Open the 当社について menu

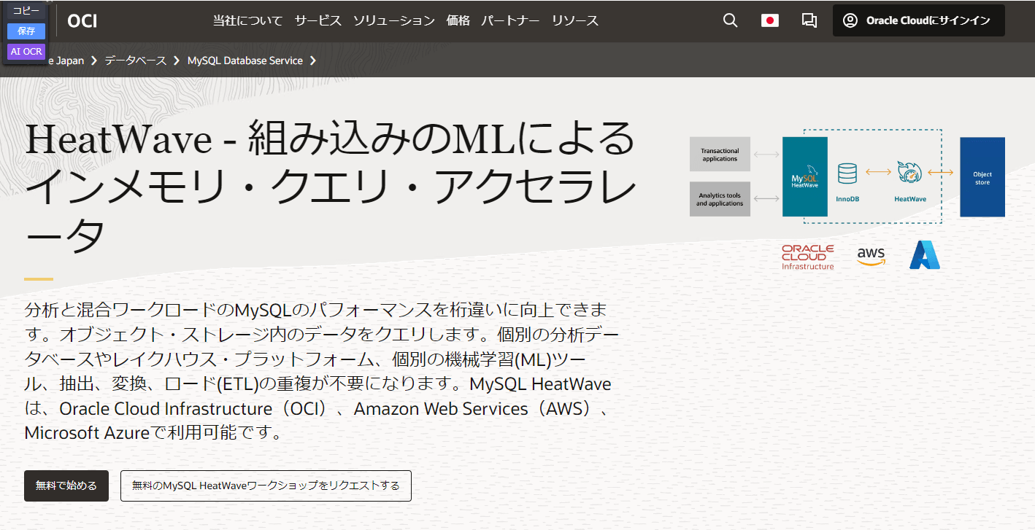click(x=247, y=20)
